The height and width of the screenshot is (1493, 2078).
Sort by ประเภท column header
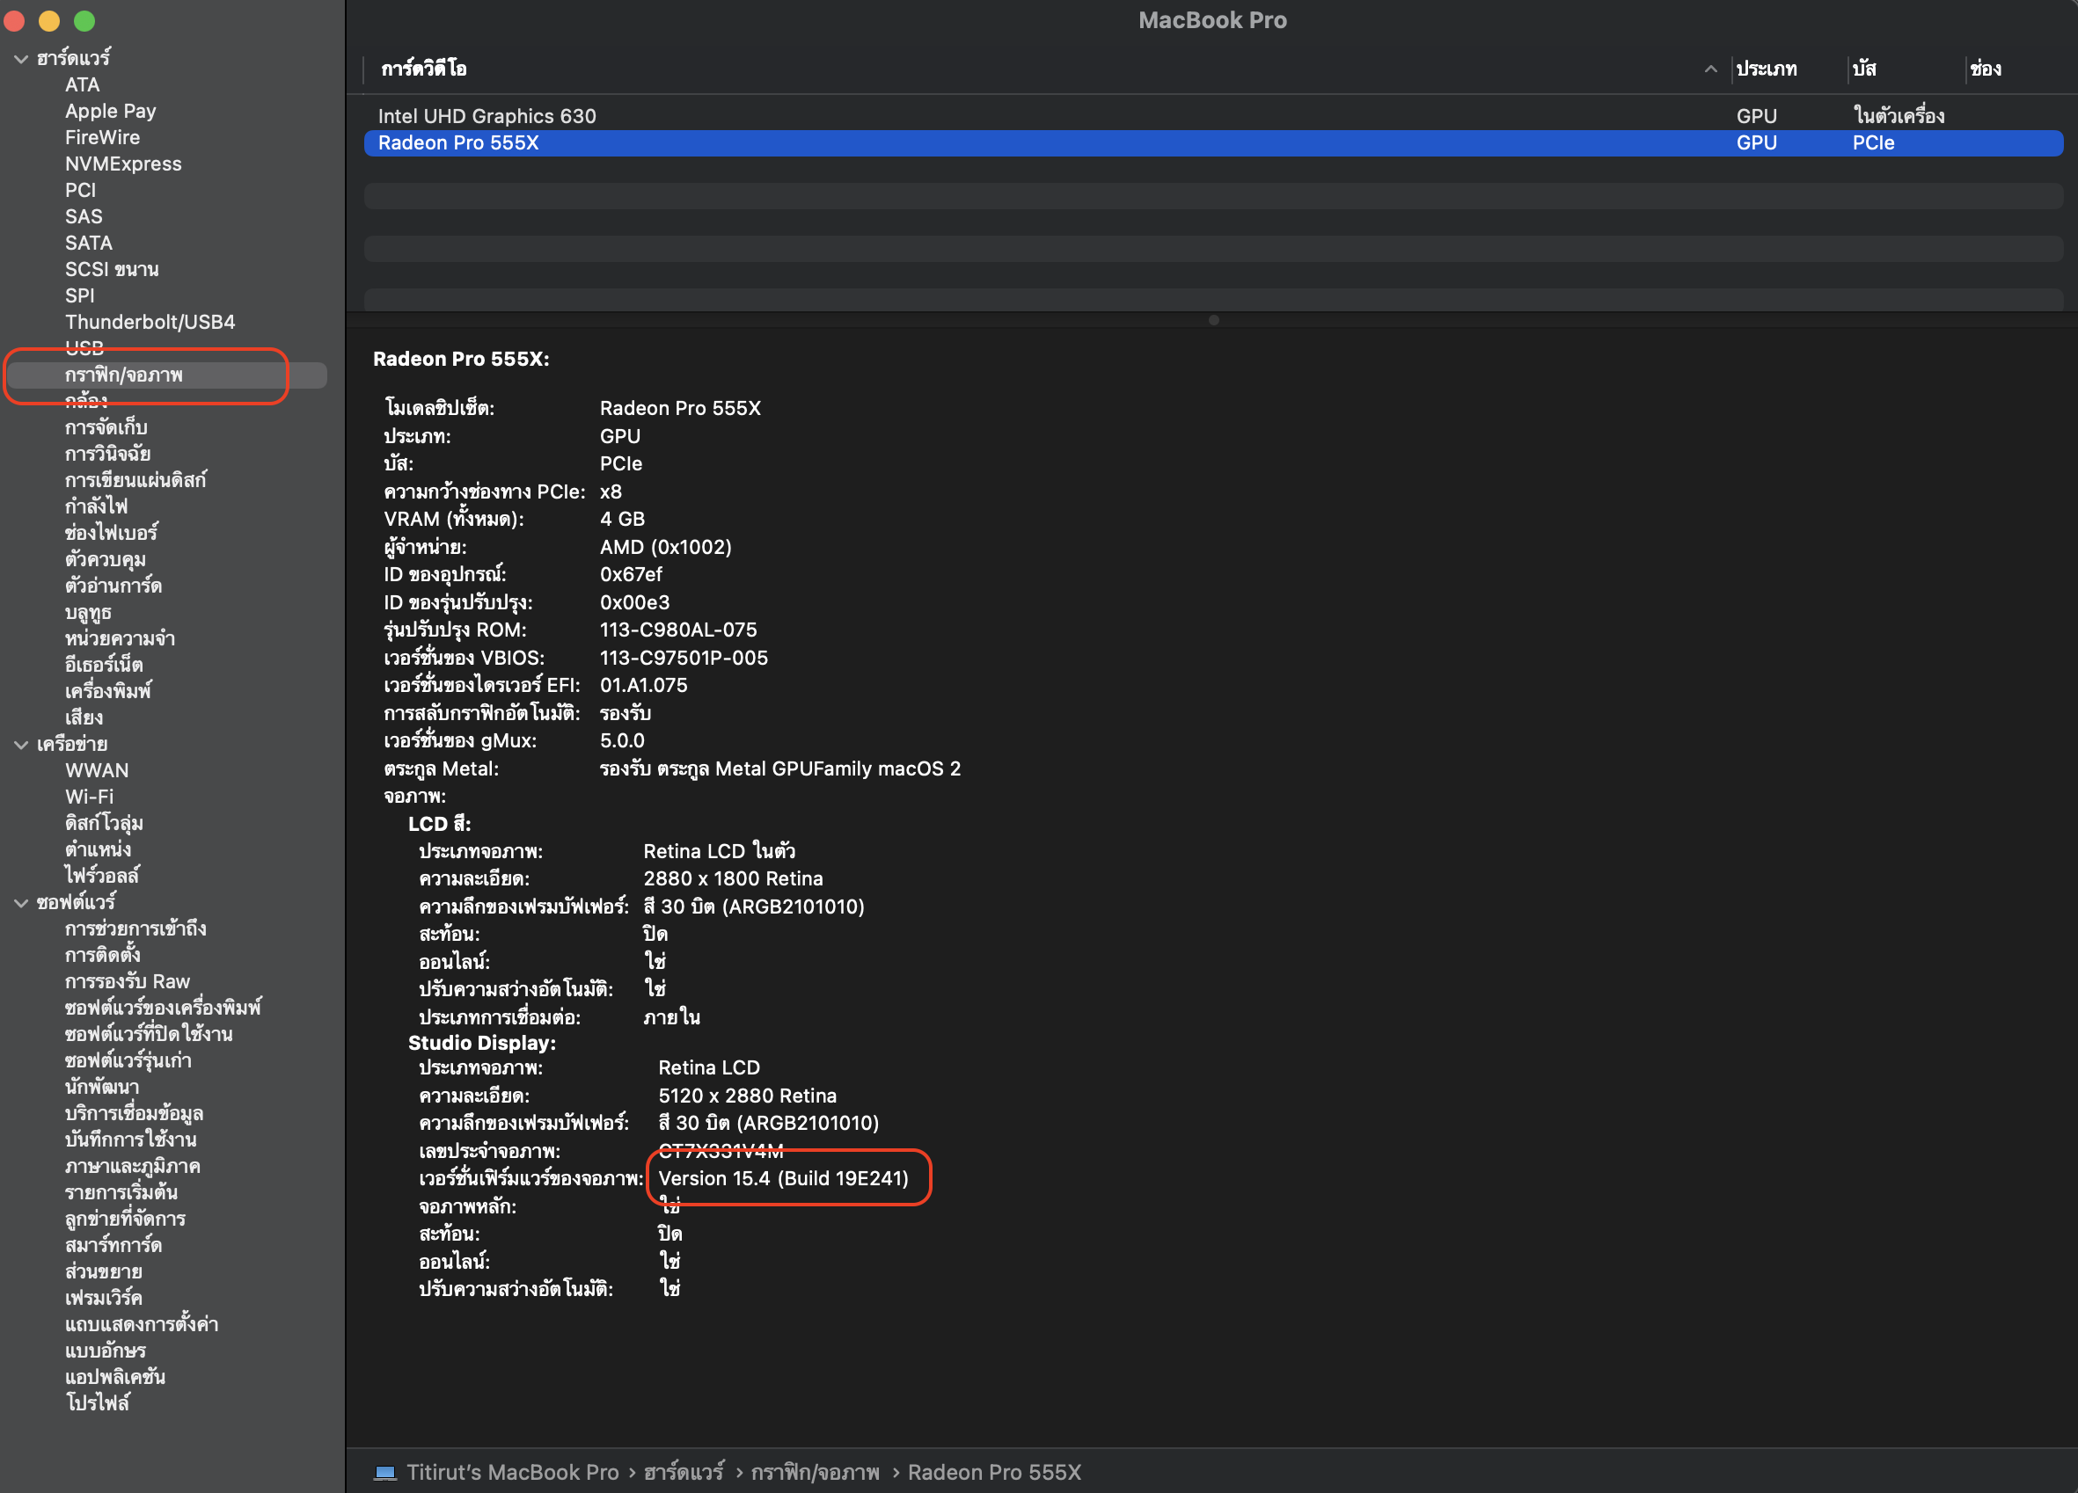pyautogui.click(x=1766, y=69)
